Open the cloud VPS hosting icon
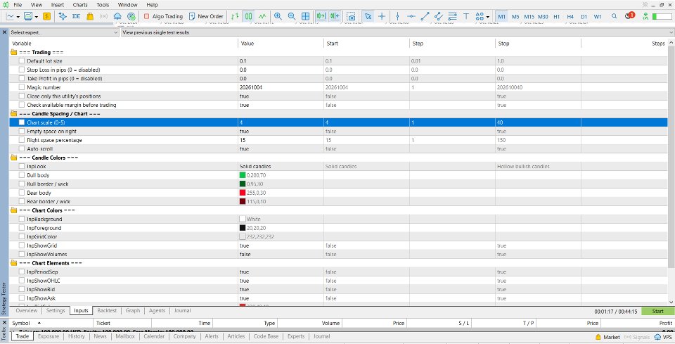 (x=117, y=16)
